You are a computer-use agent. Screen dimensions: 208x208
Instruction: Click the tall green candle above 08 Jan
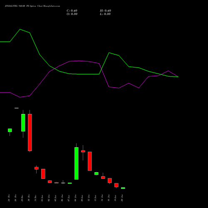tap(77, 163)
